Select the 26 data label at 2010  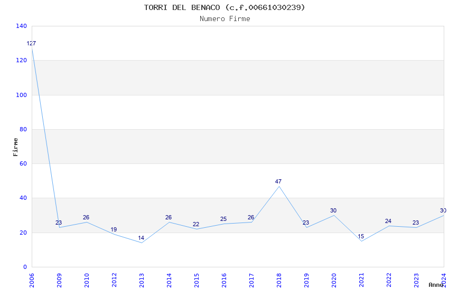pos(86,217)
